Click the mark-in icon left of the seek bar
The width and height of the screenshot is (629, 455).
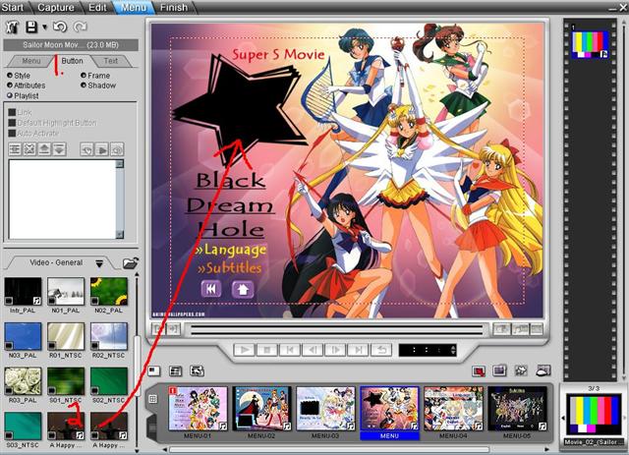pos(159,329)
